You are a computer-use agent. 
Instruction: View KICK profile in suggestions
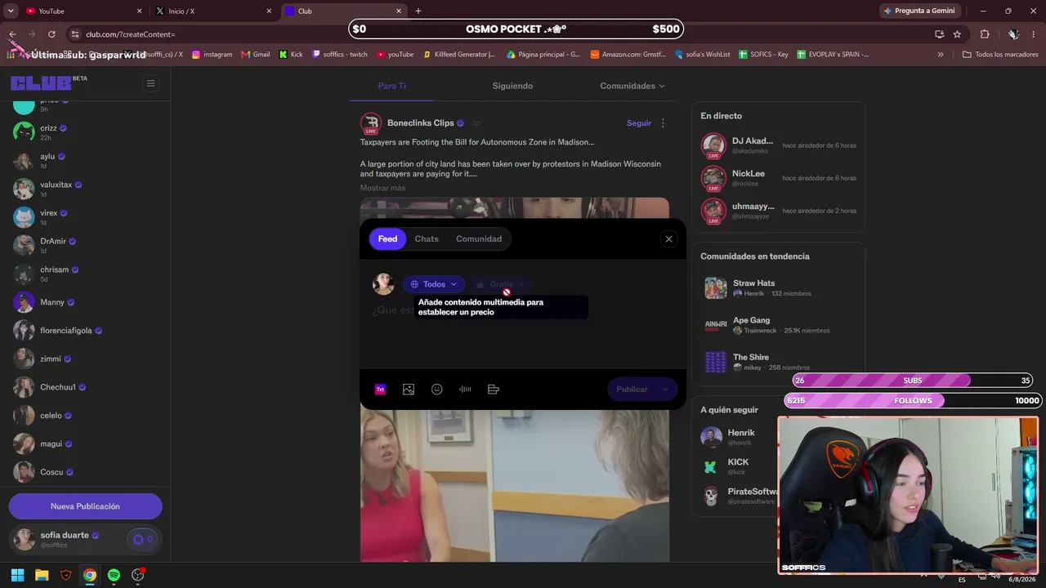tap(739, 466)
